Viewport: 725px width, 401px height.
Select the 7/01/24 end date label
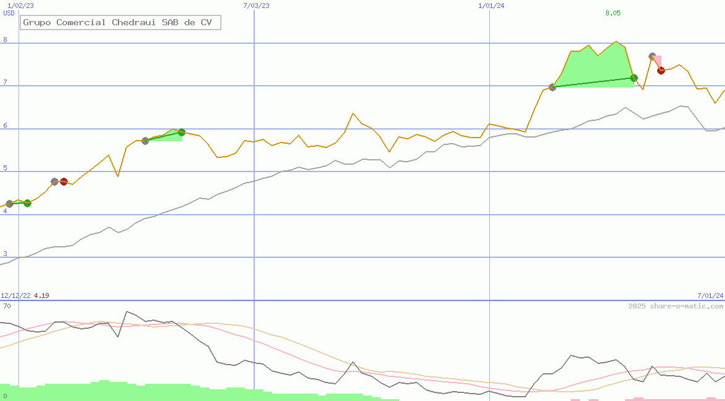pyautogui.click(x=710, y=296)
